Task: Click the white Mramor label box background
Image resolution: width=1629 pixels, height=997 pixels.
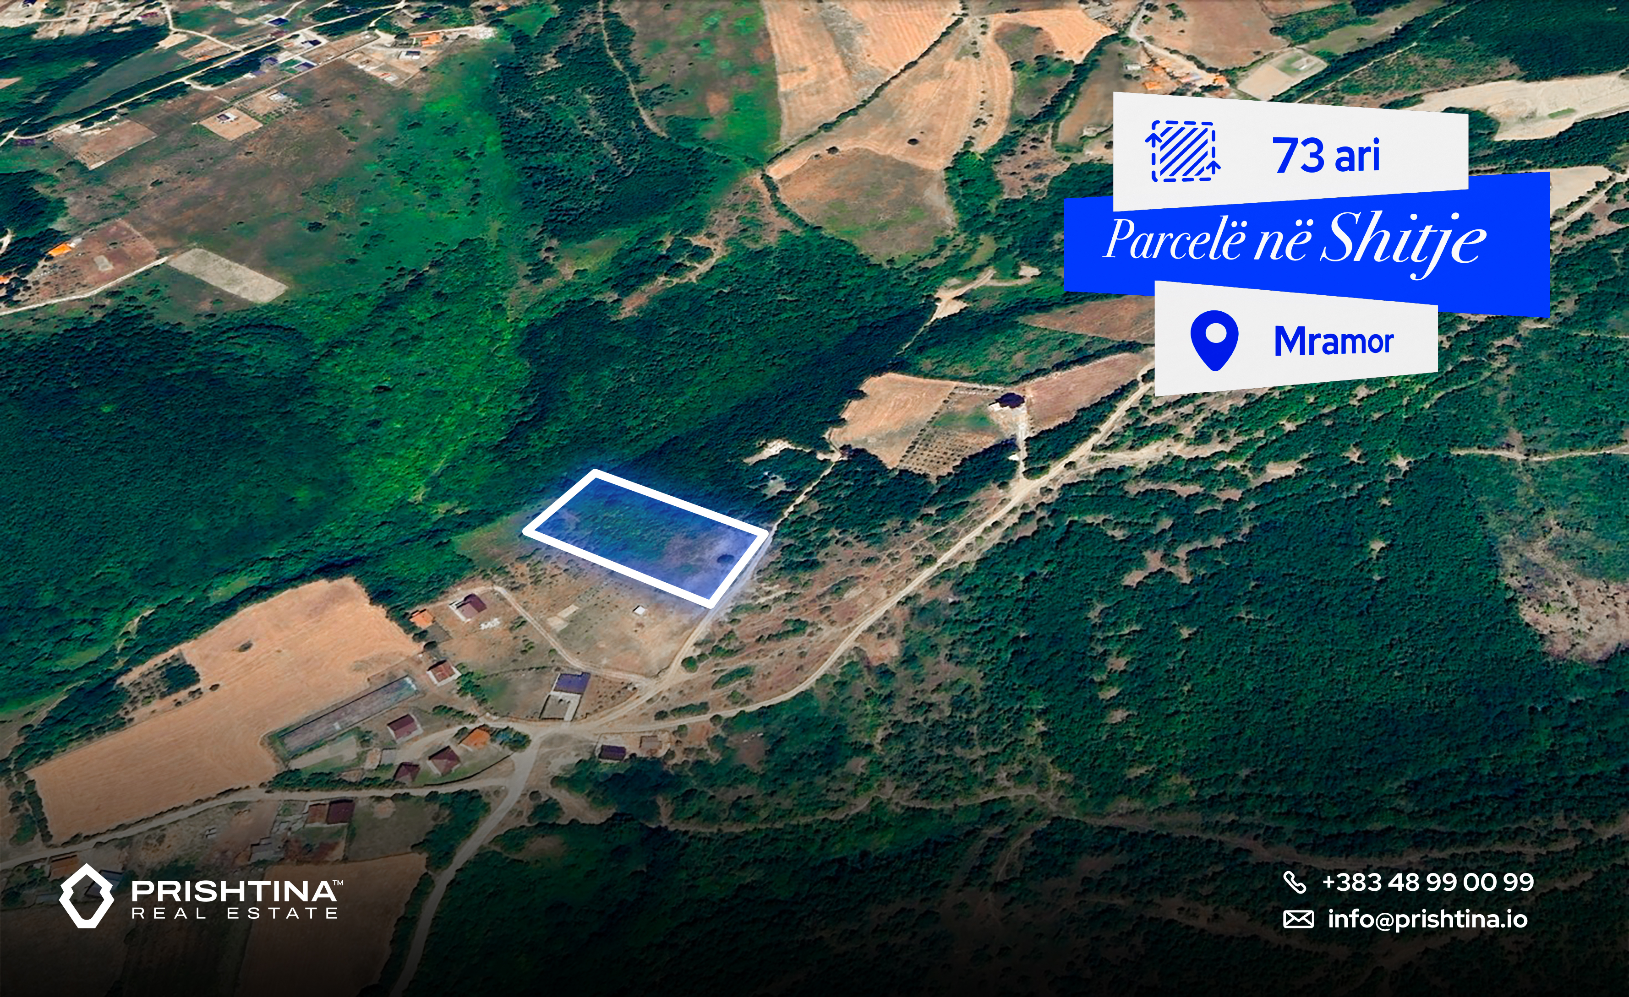Action: click(1296, 338)
